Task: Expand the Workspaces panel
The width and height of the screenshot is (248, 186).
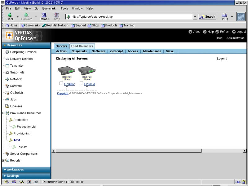Action: point(26,170)
